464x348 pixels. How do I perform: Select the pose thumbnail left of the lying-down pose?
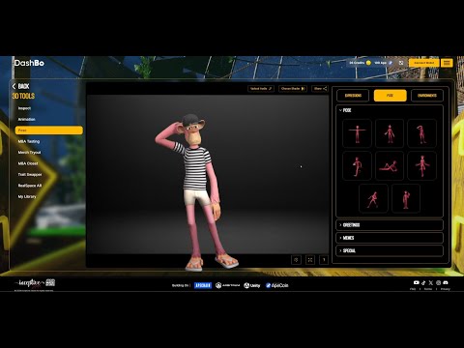pos(357,166)
